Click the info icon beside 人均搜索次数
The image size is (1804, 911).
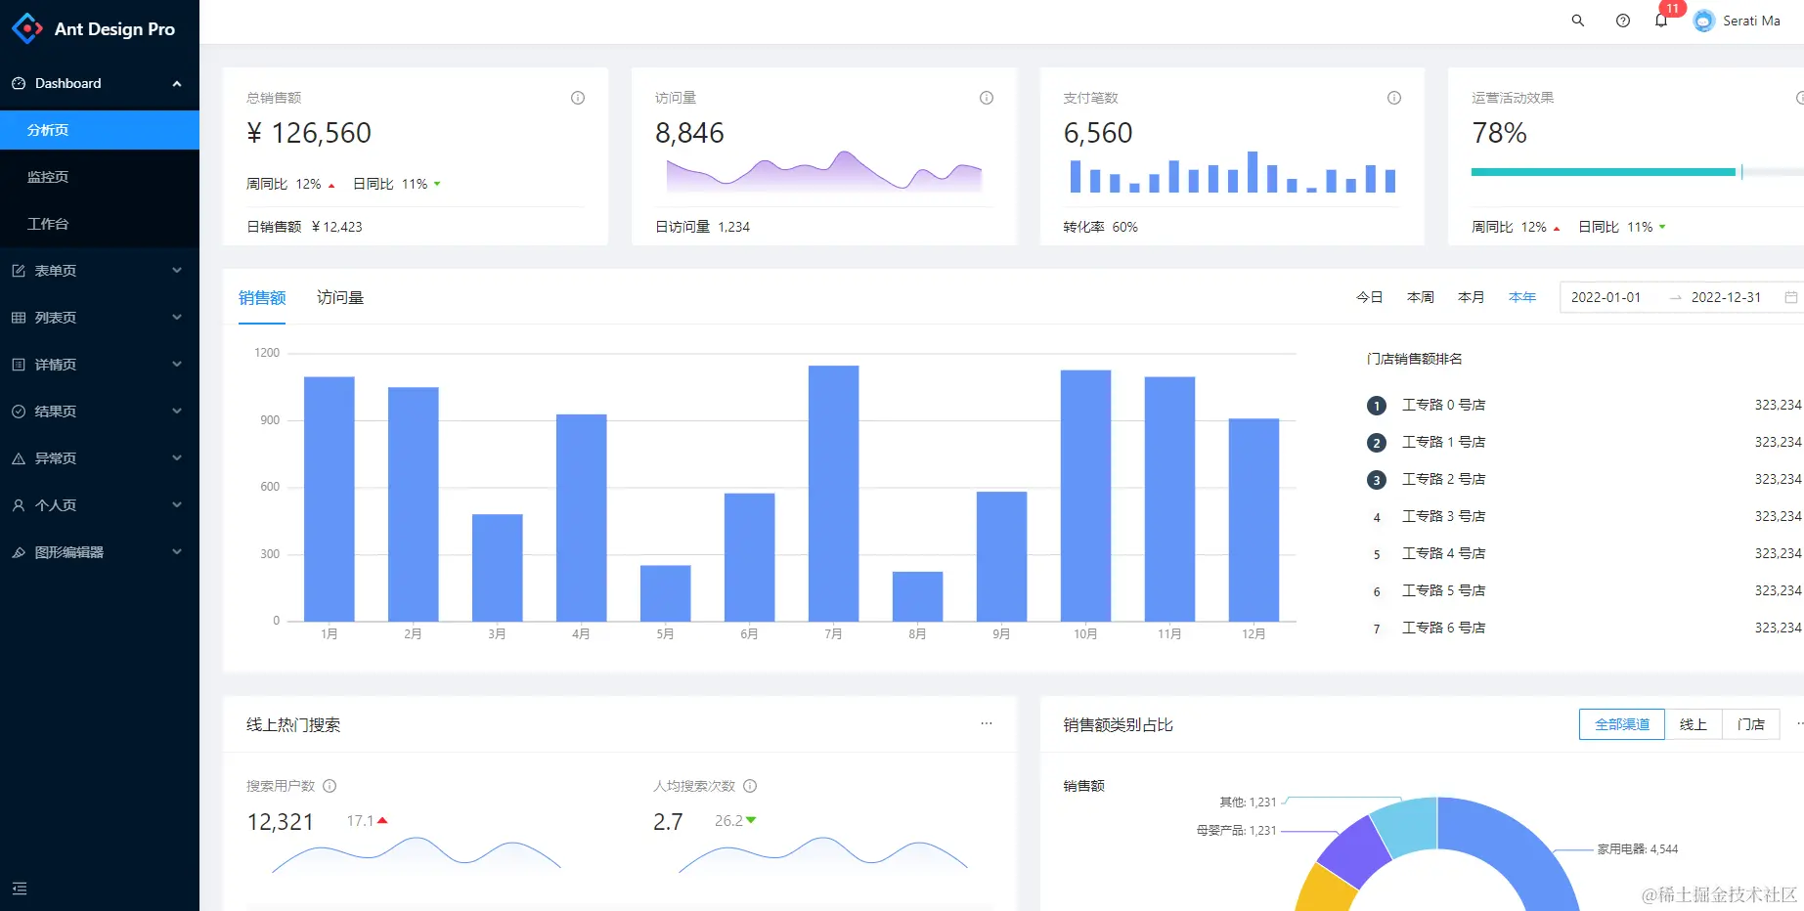pyautogui.click(x=750, y=786)
